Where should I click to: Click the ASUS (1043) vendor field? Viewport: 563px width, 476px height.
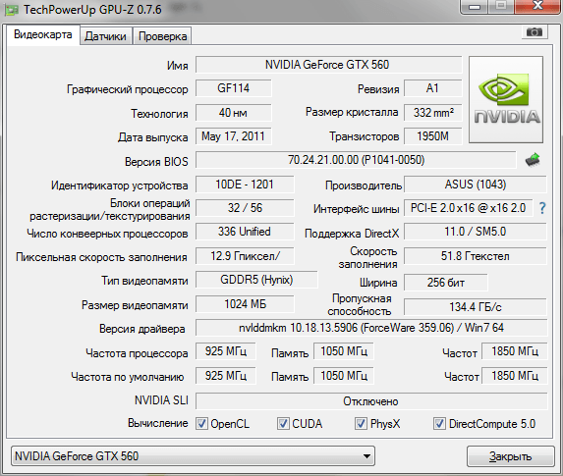click(x=476, y=185)
